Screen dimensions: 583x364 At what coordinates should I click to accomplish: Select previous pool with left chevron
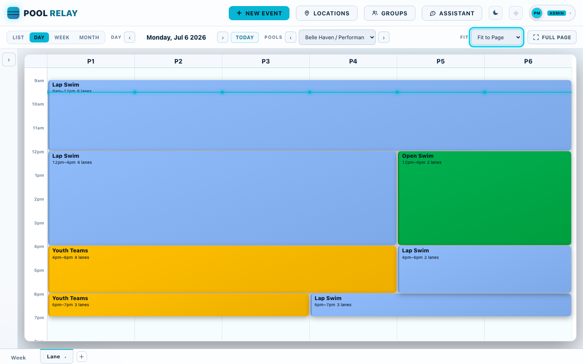pos(291,37)
